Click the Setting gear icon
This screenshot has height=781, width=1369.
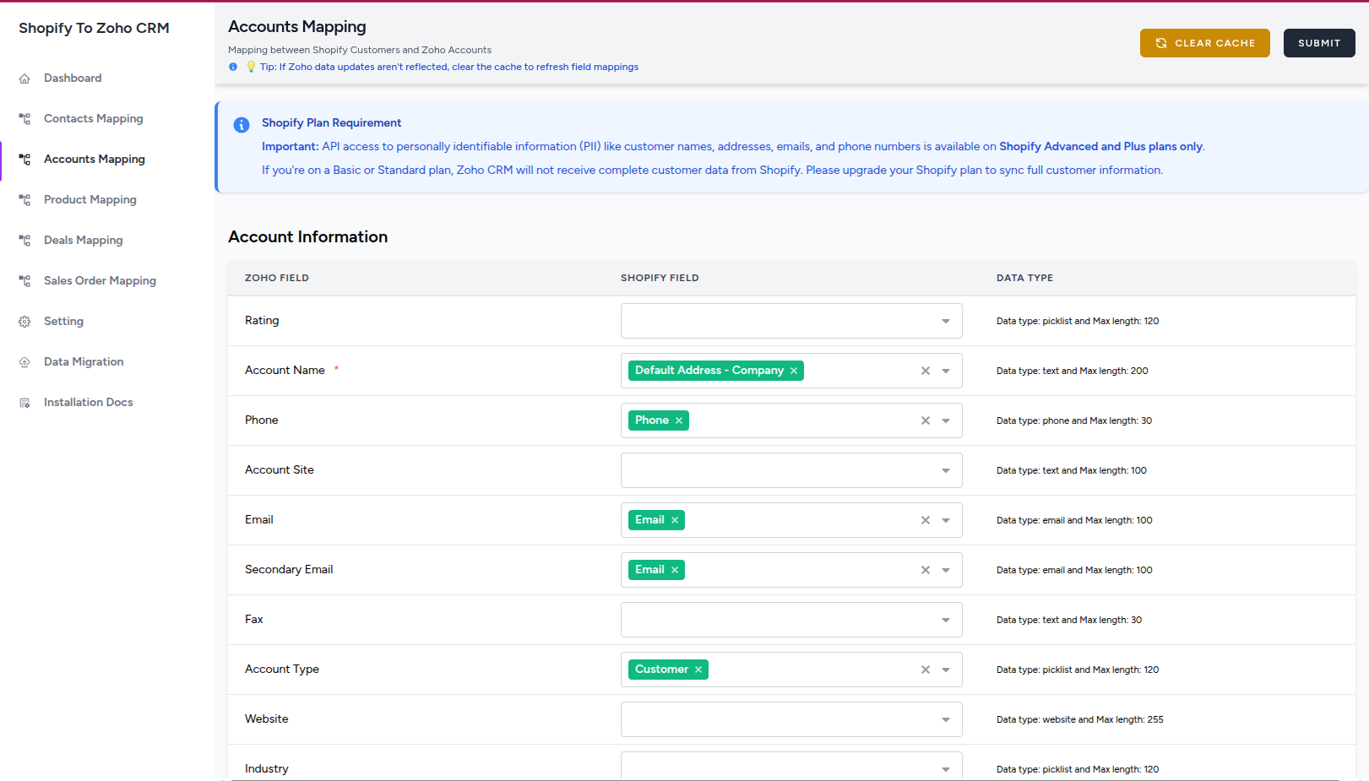25,321
